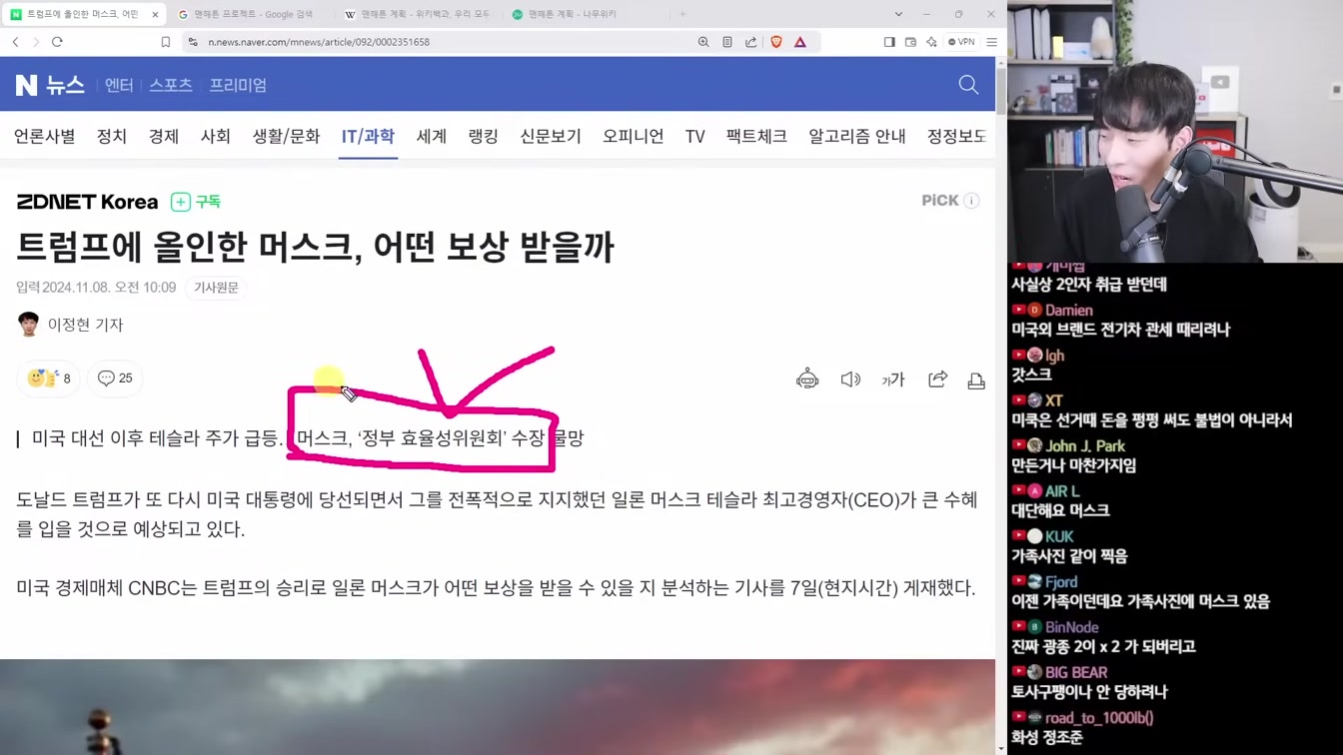Open the 엔터 section

pos(119,85)
